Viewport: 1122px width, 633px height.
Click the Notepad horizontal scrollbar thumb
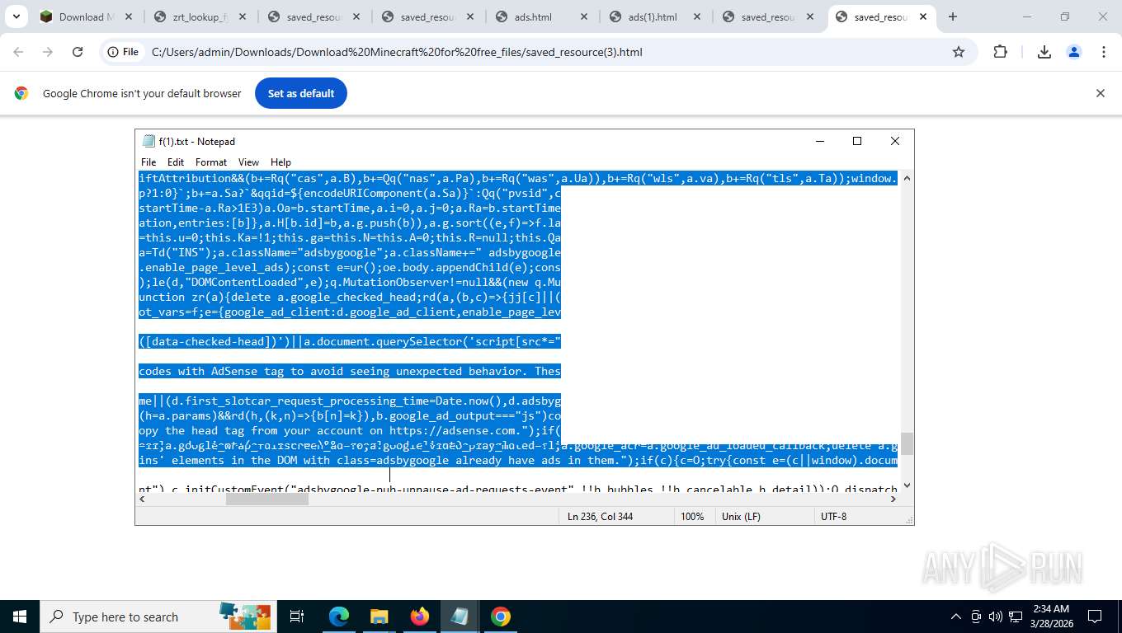pyautogui.click(x=266, y=499)
